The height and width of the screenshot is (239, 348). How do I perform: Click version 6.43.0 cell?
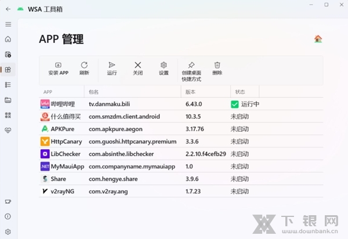[x=194, y=104]
